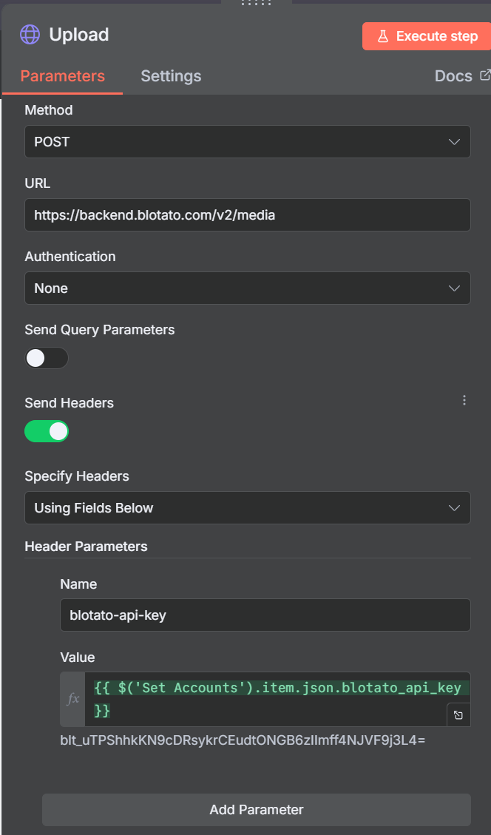Enable Send Query Parameters toggle
This screenshot has width=491, height=835.
pos(47,358)
